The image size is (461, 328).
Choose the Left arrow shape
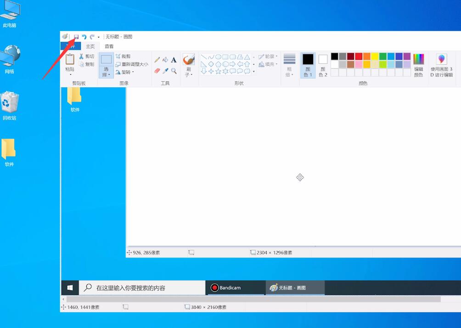click(240, 64)
